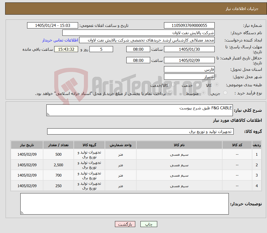Image resolution: width=267 pixels, height=233 pixels.
Task: Click the goods group cell in row 3
Action: tap(89, 175)
